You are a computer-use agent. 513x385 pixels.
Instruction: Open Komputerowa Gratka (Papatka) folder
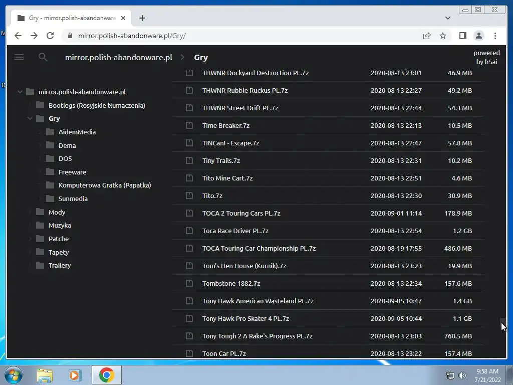pyautogui.click(x=105, y=185)
